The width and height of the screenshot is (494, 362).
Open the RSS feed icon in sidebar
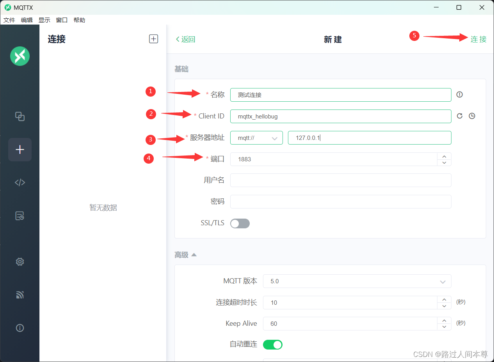20,295
